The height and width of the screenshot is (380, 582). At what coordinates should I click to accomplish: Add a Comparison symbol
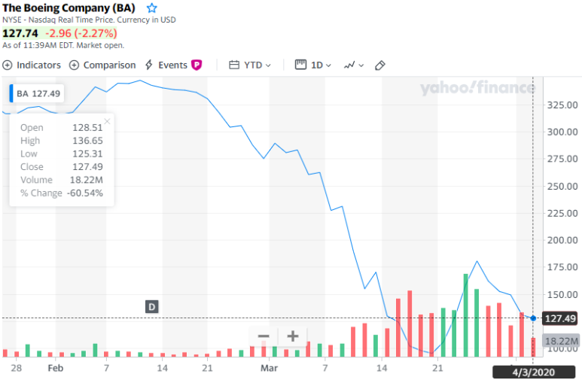(x=102, y=65)
